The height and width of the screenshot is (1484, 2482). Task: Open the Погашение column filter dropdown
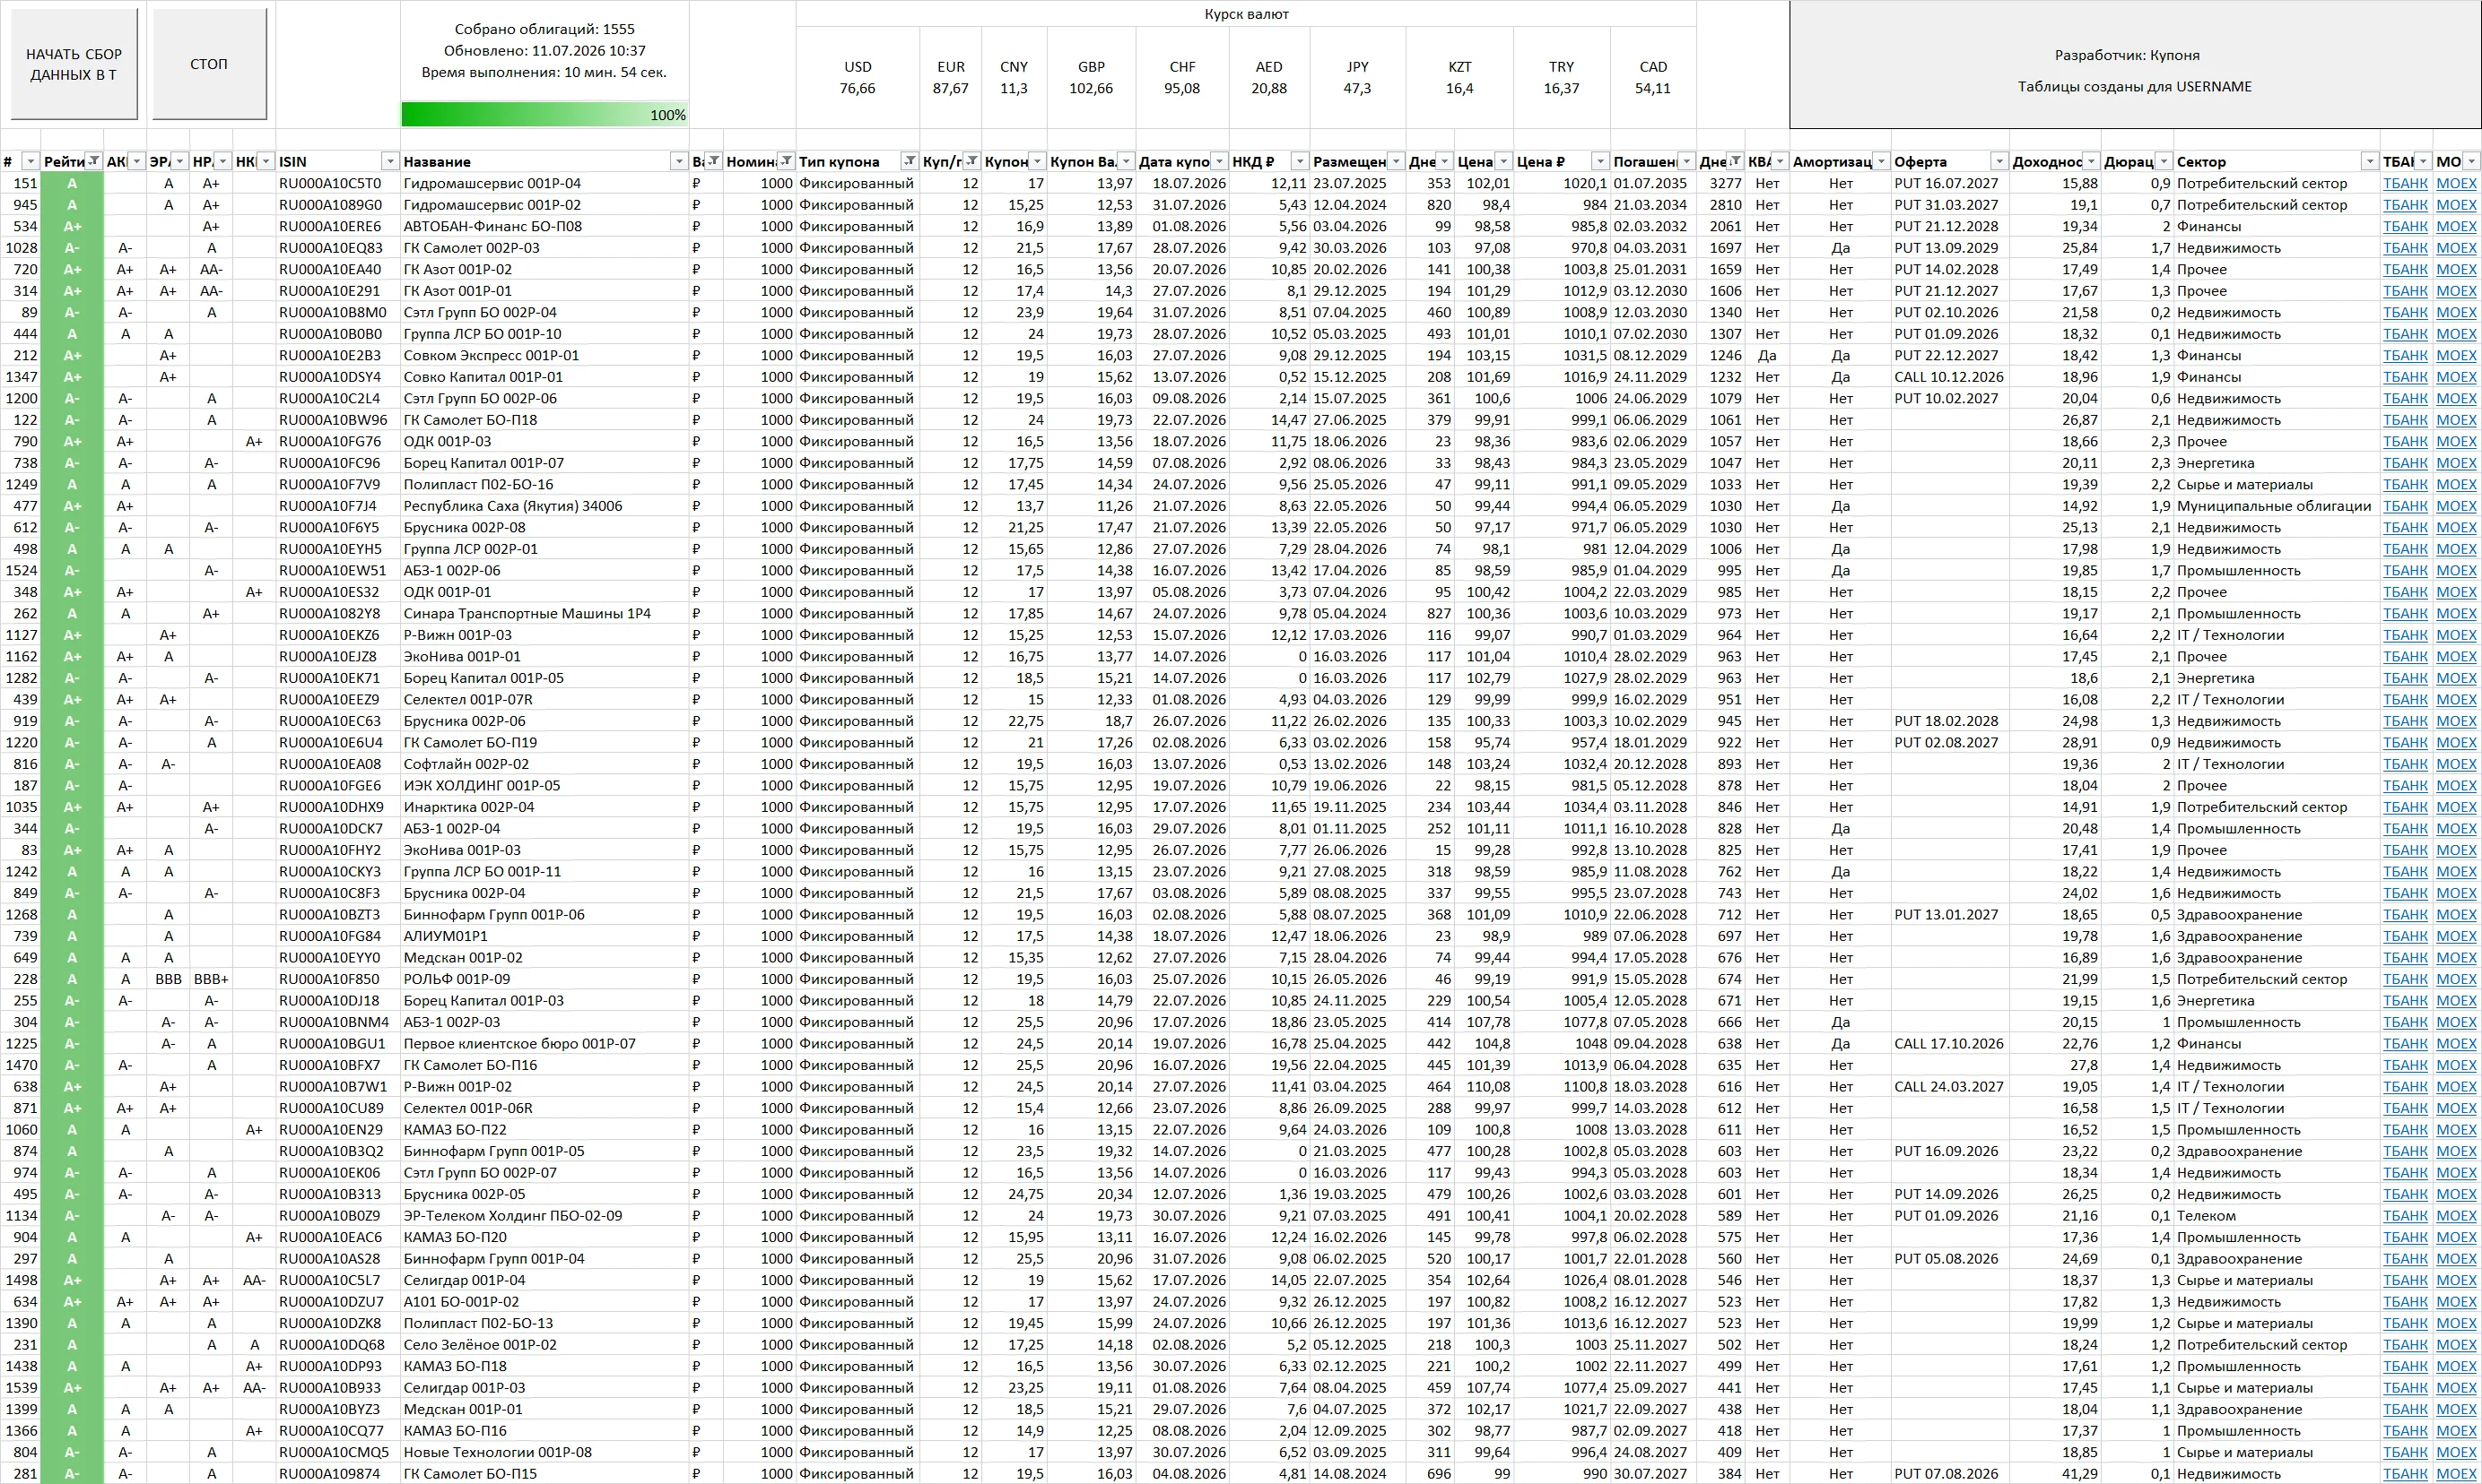click(1686, 162)
